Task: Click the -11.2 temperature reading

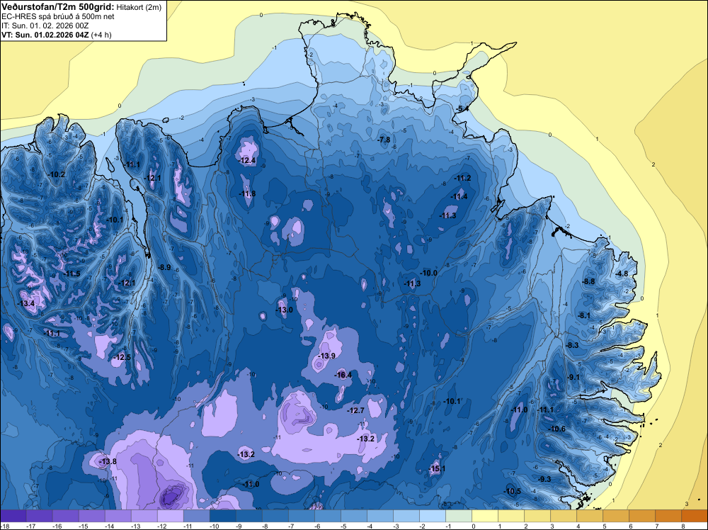Action: (463, 179)
